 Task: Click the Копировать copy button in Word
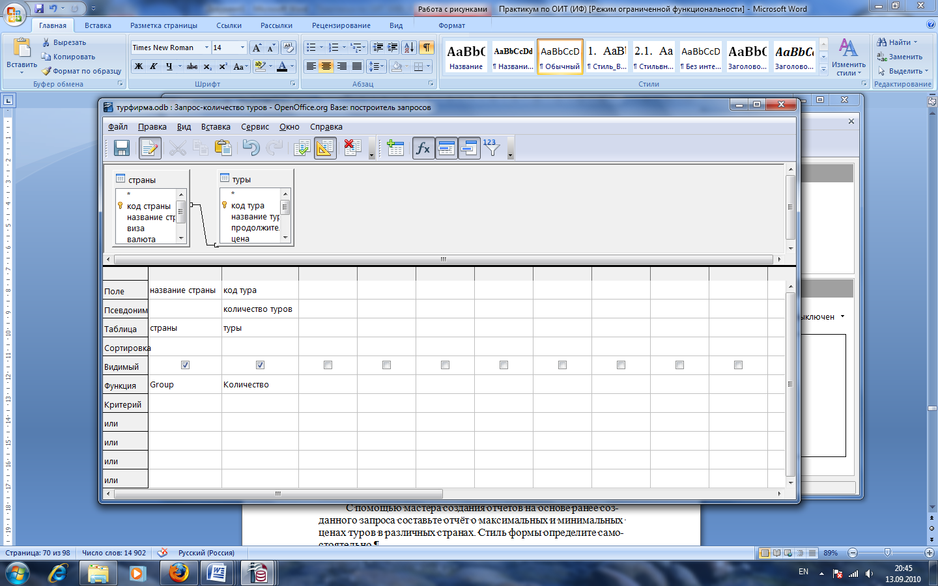coord(68,57)
